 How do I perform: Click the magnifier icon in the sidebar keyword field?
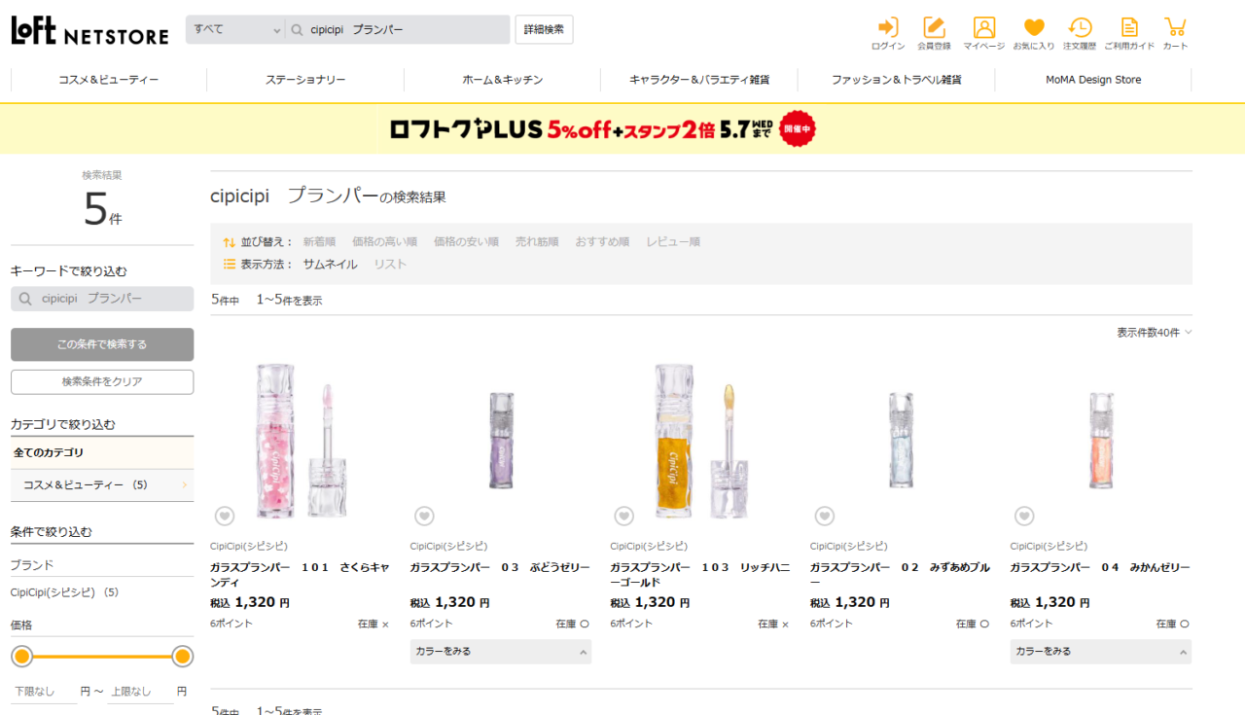tap(26, 299)
